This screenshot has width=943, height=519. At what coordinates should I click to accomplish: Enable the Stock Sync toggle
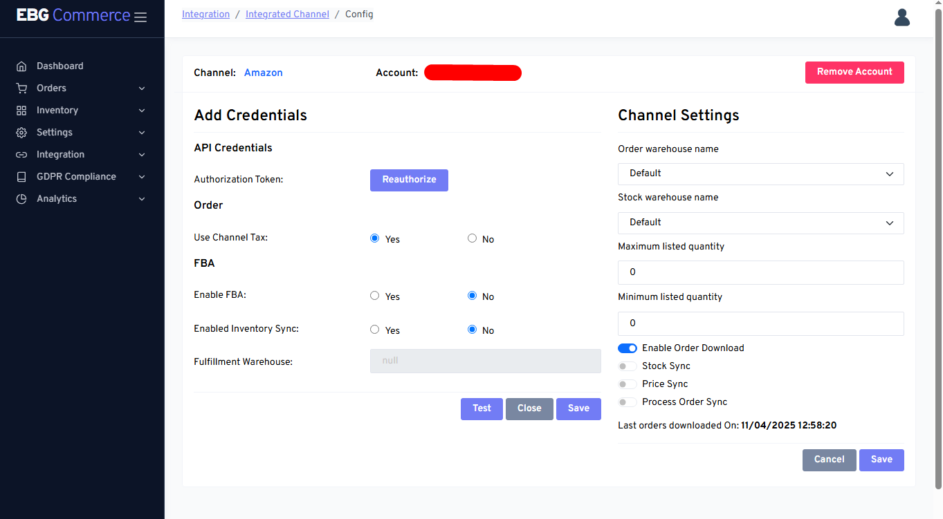coord(627,366)
